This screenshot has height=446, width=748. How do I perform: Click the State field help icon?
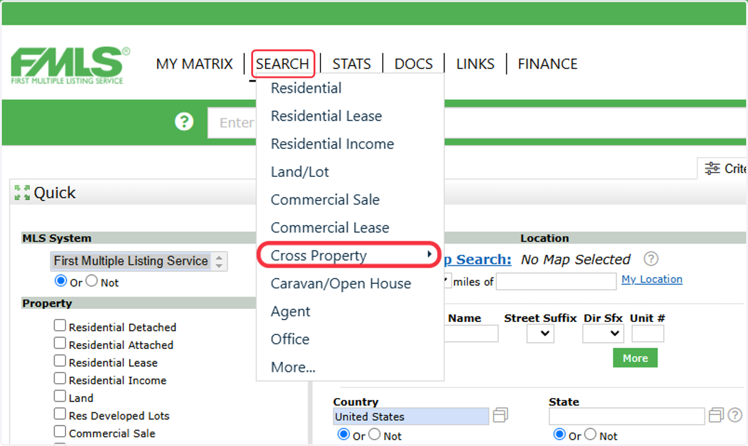point(735,415)
